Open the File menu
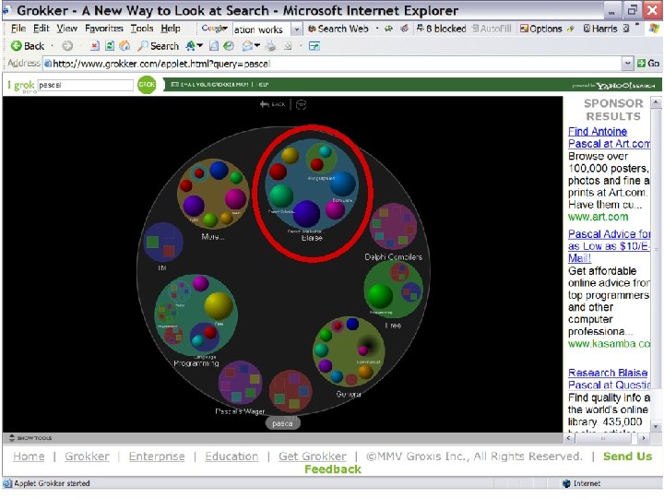 point(18,29)
